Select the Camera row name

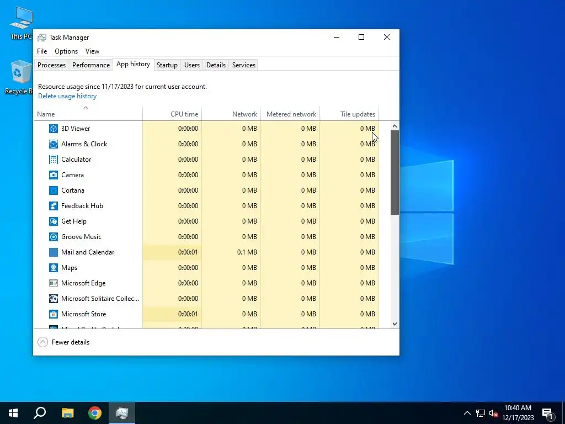pyautogui.click(x=72, y=175)
